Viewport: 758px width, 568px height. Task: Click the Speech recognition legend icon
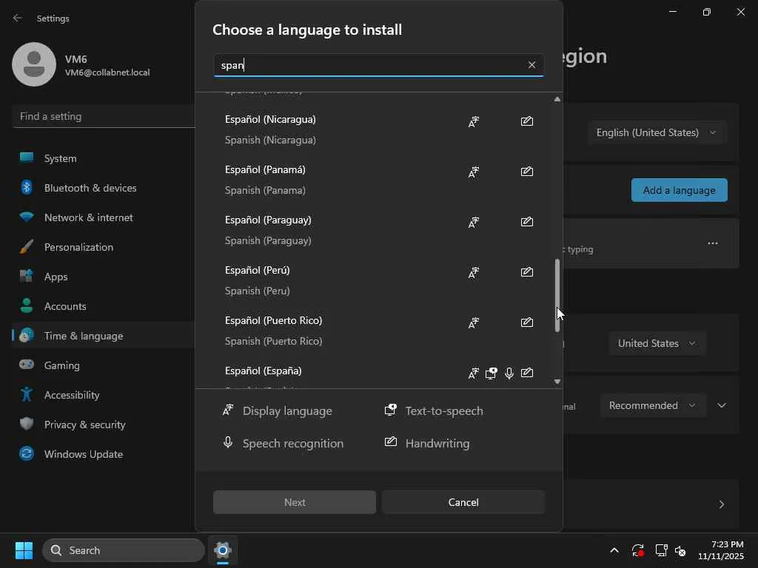click(228, 442)
